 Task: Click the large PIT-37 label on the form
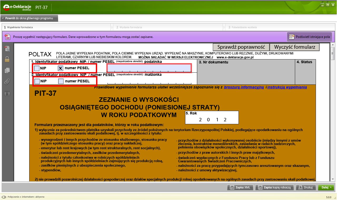click(45, 93)
